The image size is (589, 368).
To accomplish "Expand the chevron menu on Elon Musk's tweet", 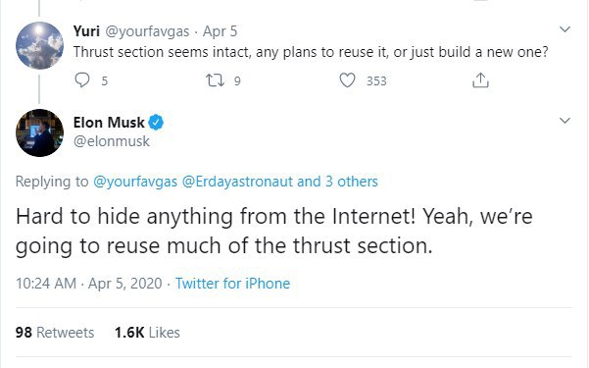I will click(564, 121).
